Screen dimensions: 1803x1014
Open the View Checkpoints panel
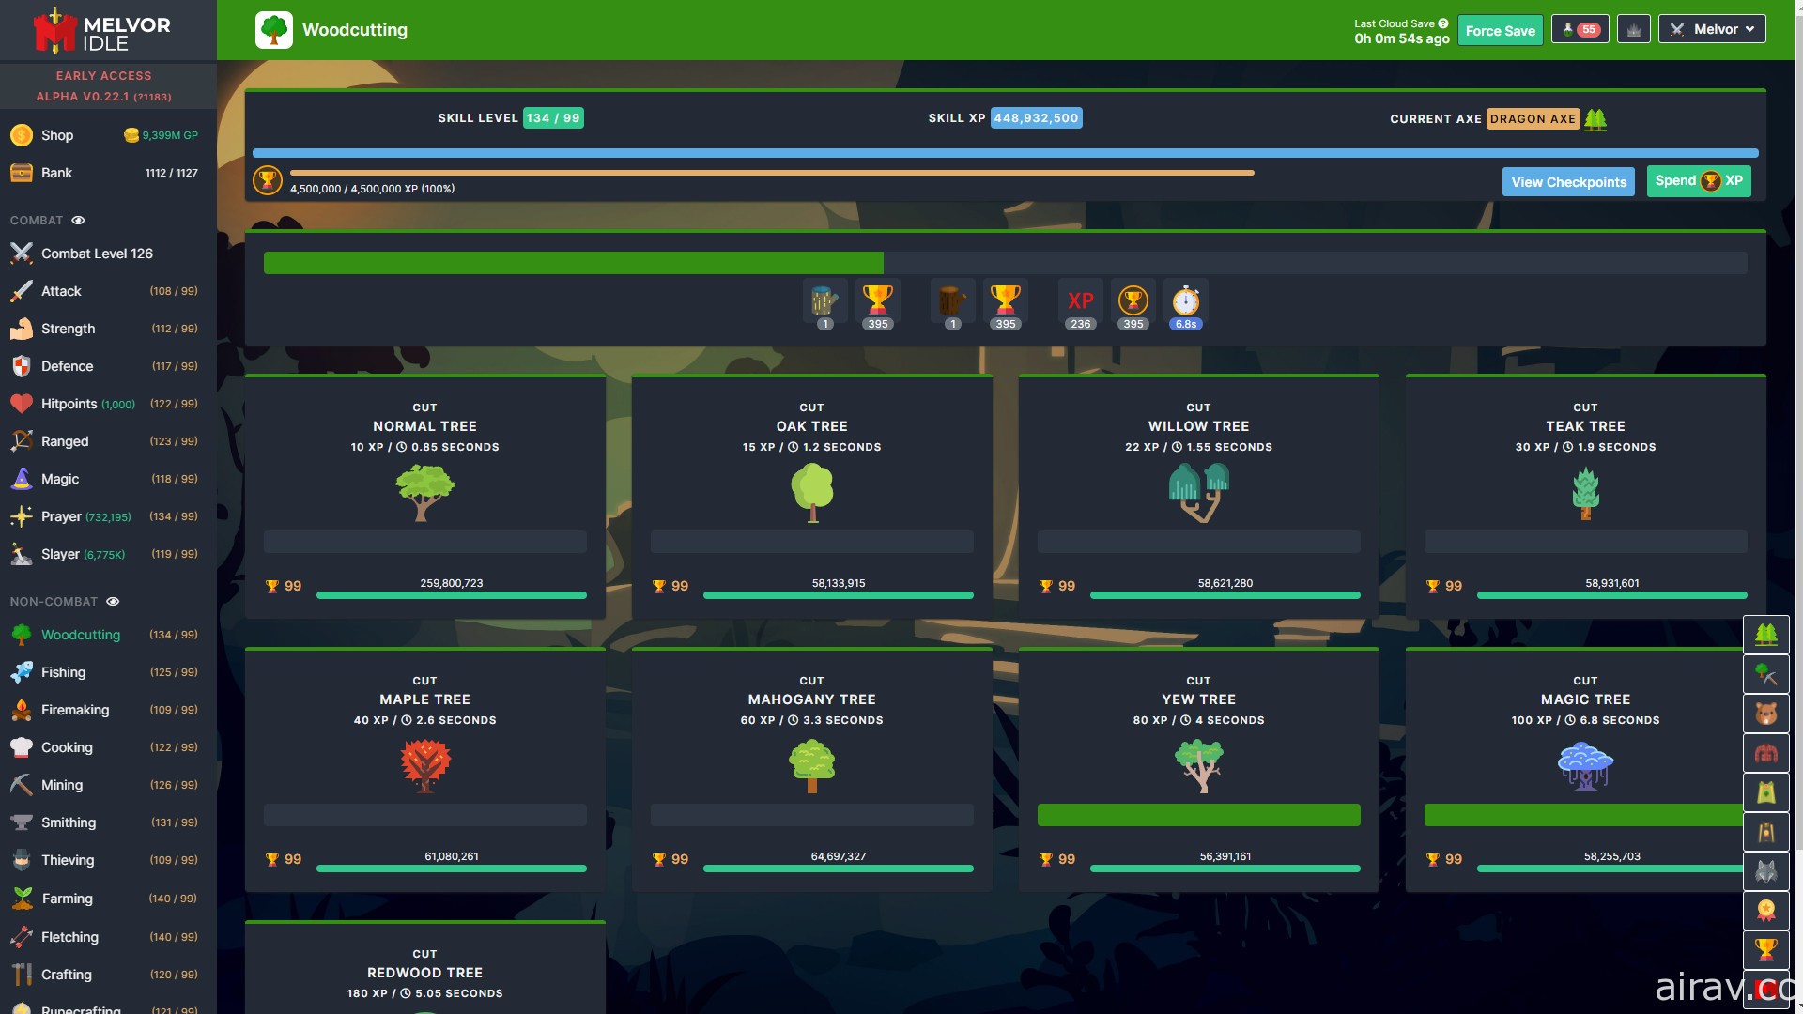[1569, 181]
